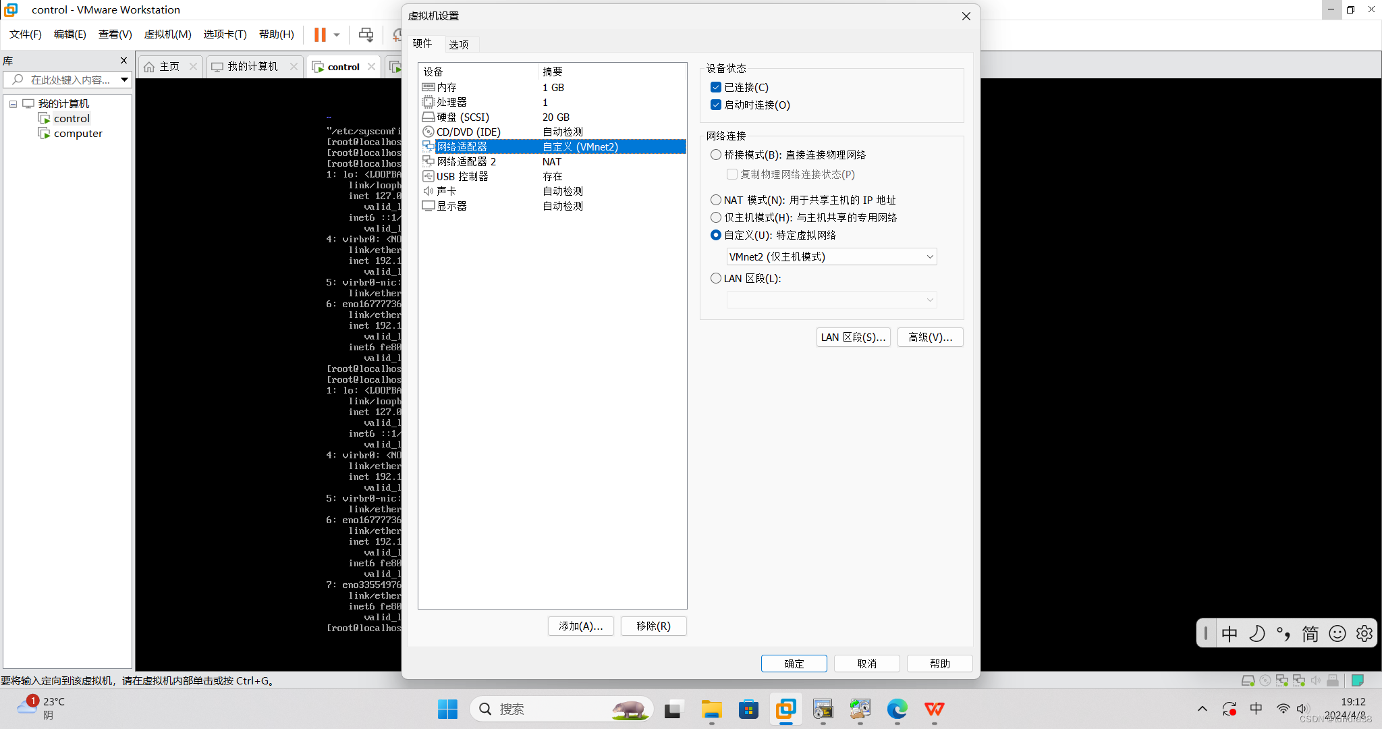Screen dimensions: 1382x729
Task: Select the memory device icon in hardware list
Action: click(x=428, y=87)
